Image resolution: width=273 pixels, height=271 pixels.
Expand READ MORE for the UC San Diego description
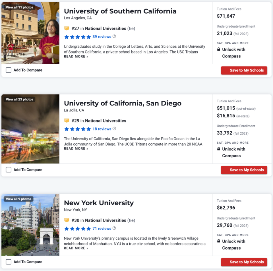76,149
